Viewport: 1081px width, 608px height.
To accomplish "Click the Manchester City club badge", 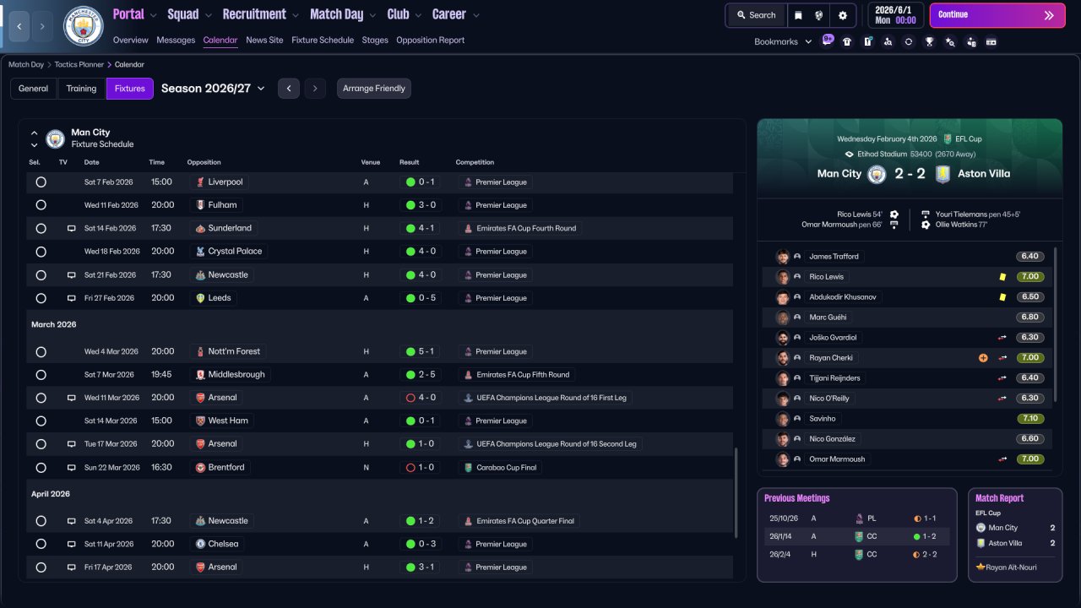I will click(83, 26).
